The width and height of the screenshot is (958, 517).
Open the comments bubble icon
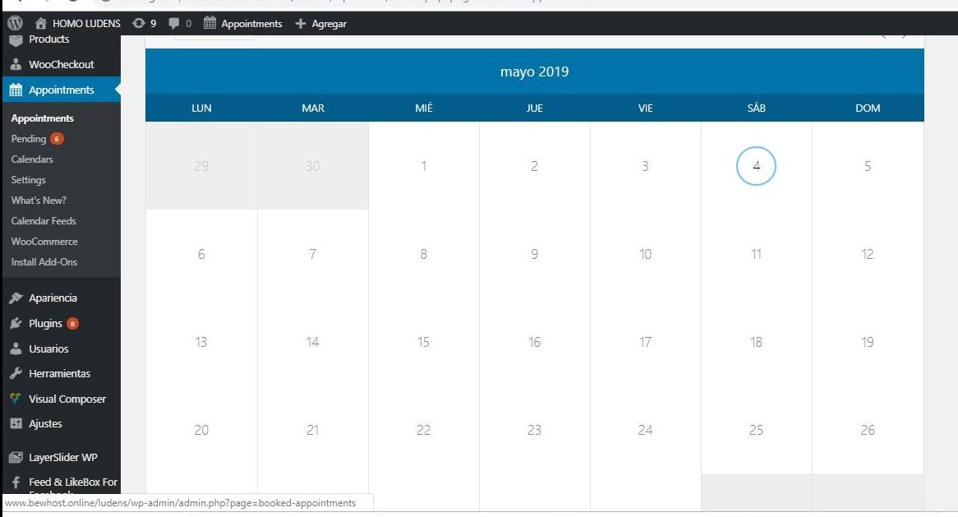pyautogui.click(x=173, y=23)
